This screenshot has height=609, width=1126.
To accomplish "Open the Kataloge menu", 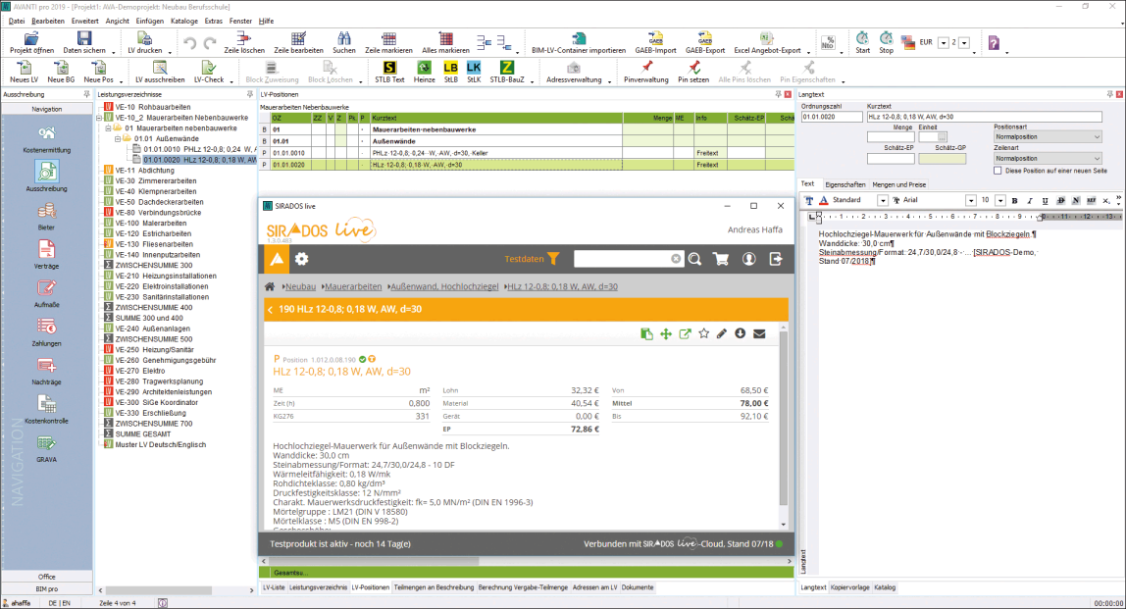I will 184,21.
